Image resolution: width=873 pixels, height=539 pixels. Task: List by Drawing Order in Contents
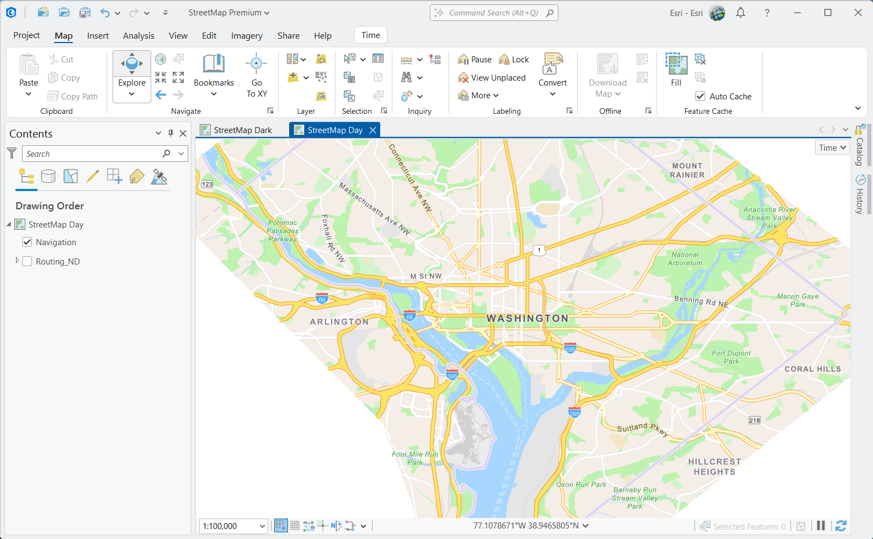[26, 177]
